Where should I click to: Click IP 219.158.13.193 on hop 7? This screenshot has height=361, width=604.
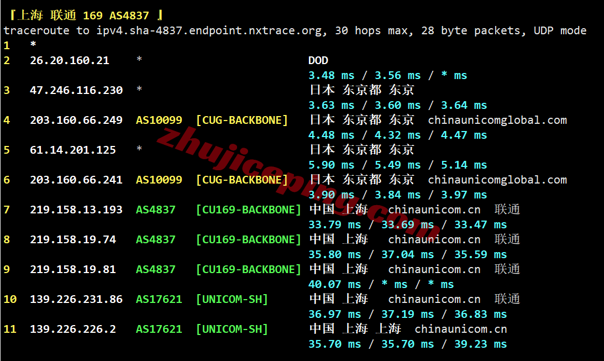[76, 210]
